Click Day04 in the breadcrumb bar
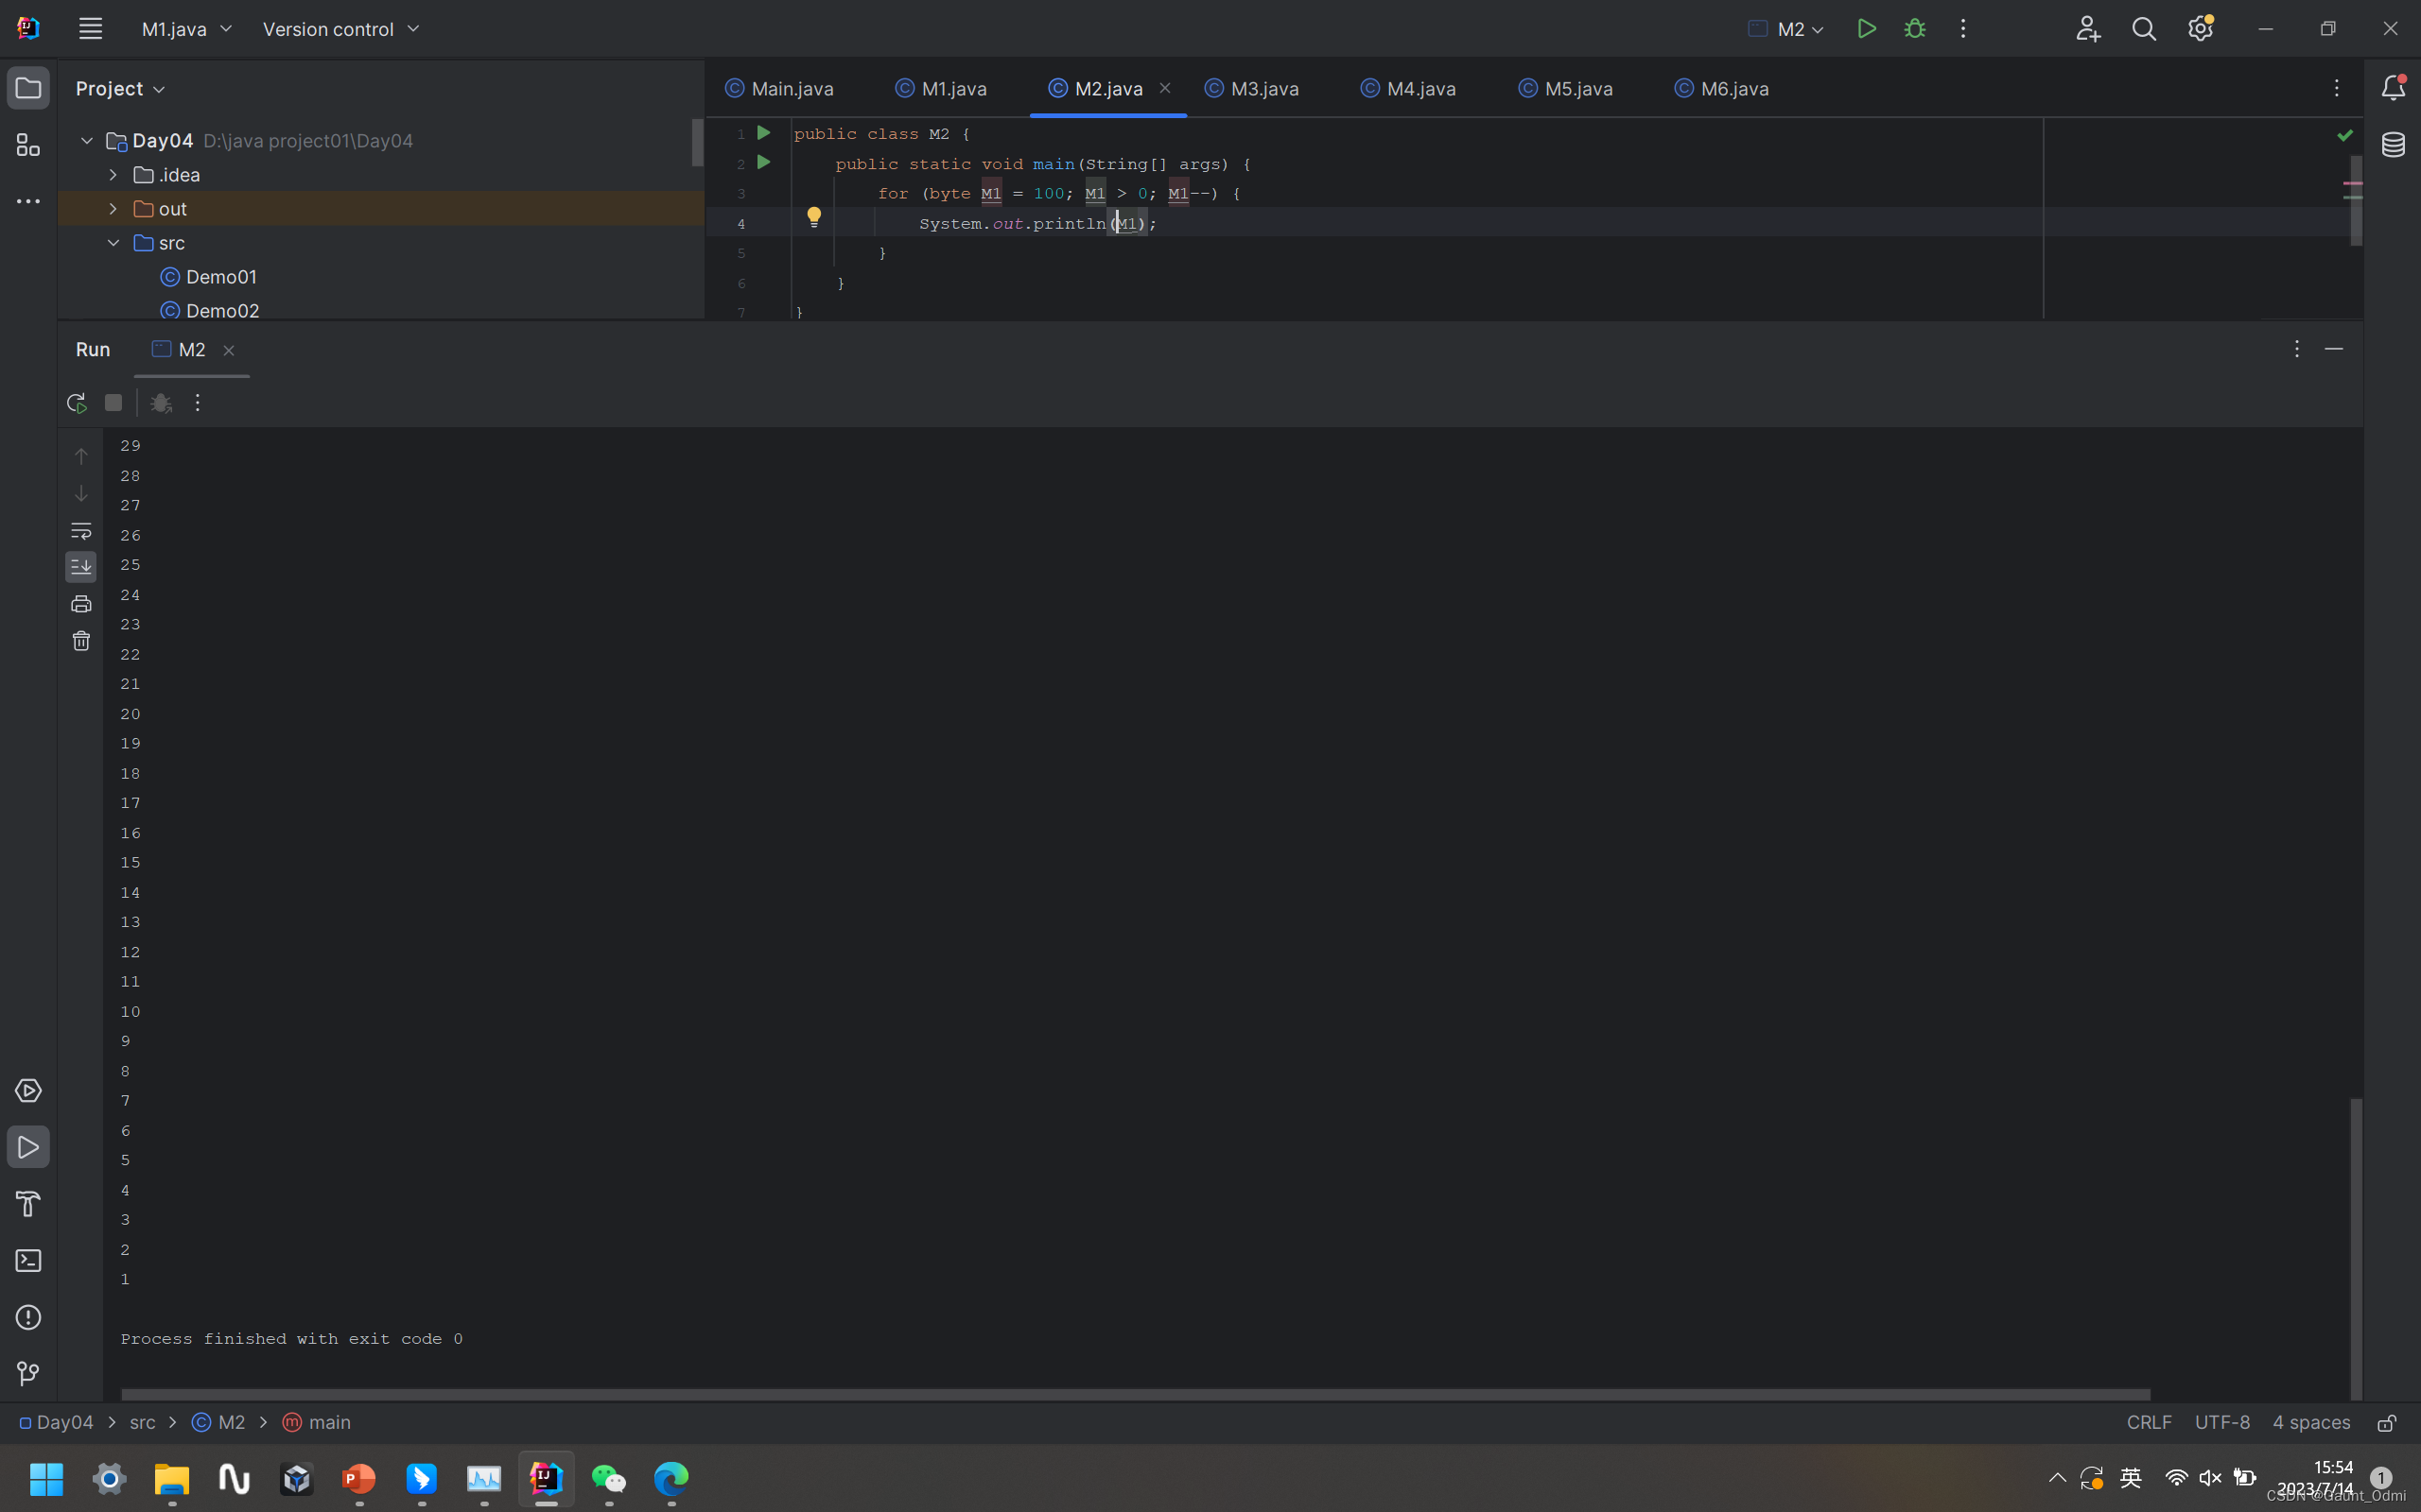2421x1512 pixels. click(x=56, y=1422)
